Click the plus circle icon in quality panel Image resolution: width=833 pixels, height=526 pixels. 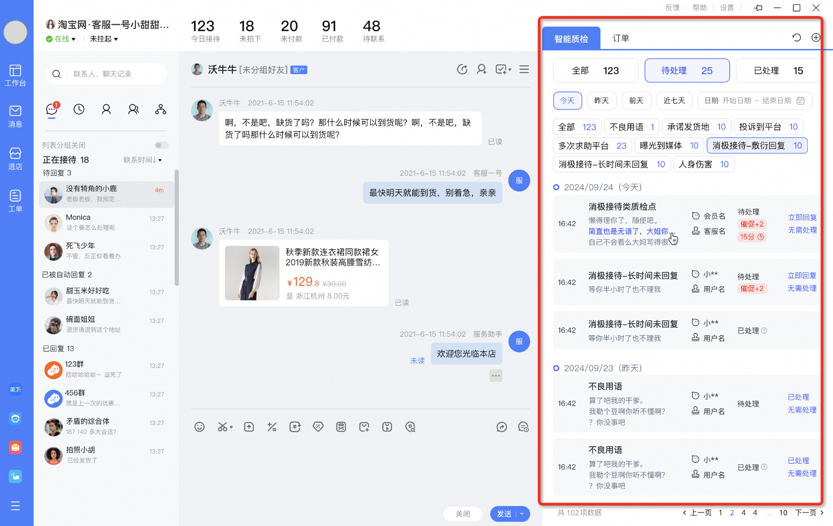(816, 37)
